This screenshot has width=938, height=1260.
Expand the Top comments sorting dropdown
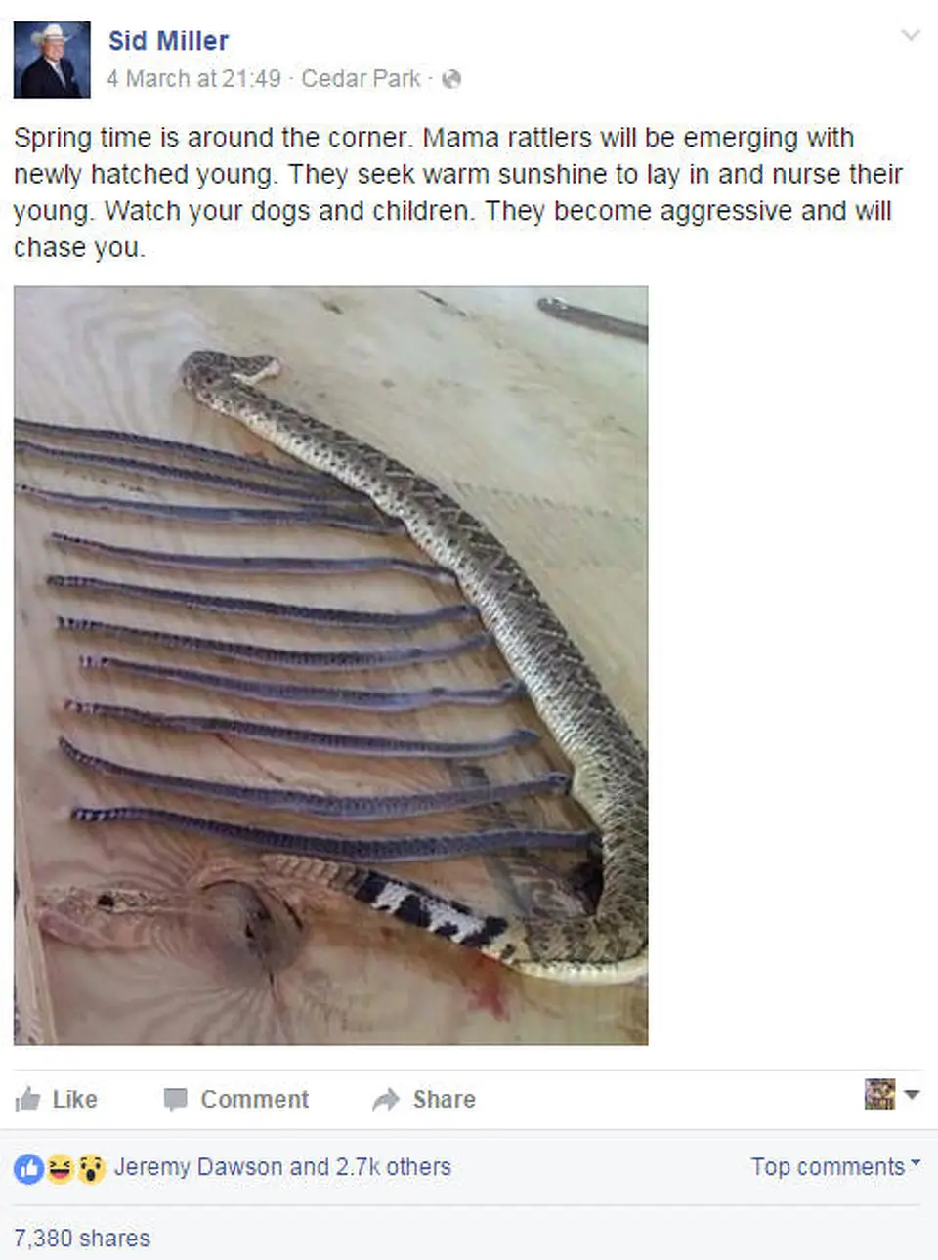[x=835, y=1166]
